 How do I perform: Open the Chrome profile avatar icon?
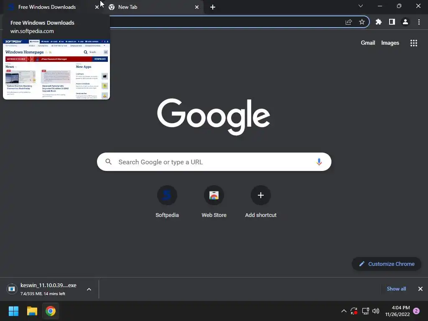click(405, 22)
